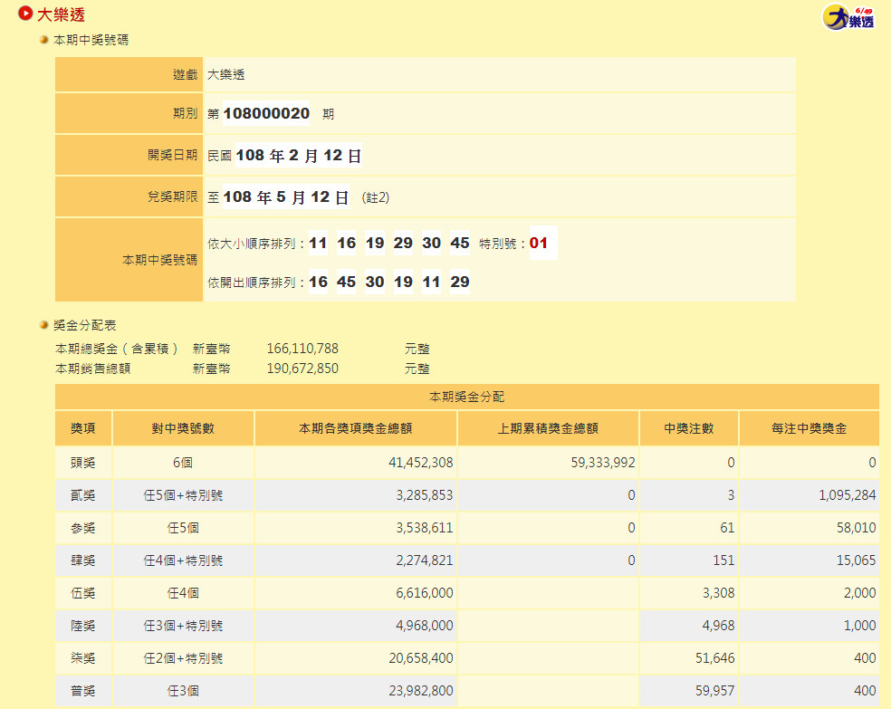Click the 參獎 winner count 61
This screenshot has height=709, width=891.
coord(727,528)
